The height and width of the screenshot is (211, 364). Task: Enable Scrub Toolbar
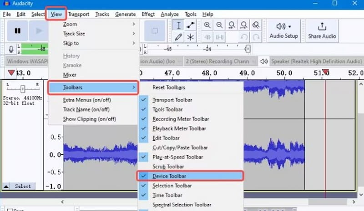(191, 167)
